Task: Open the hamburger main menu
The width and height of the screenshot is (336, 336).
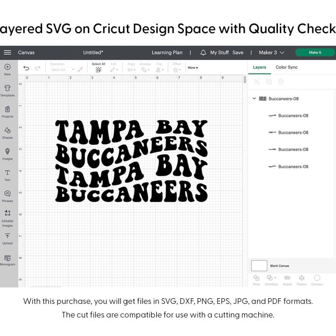Action: pyautogui.click(x=8, y=52)
